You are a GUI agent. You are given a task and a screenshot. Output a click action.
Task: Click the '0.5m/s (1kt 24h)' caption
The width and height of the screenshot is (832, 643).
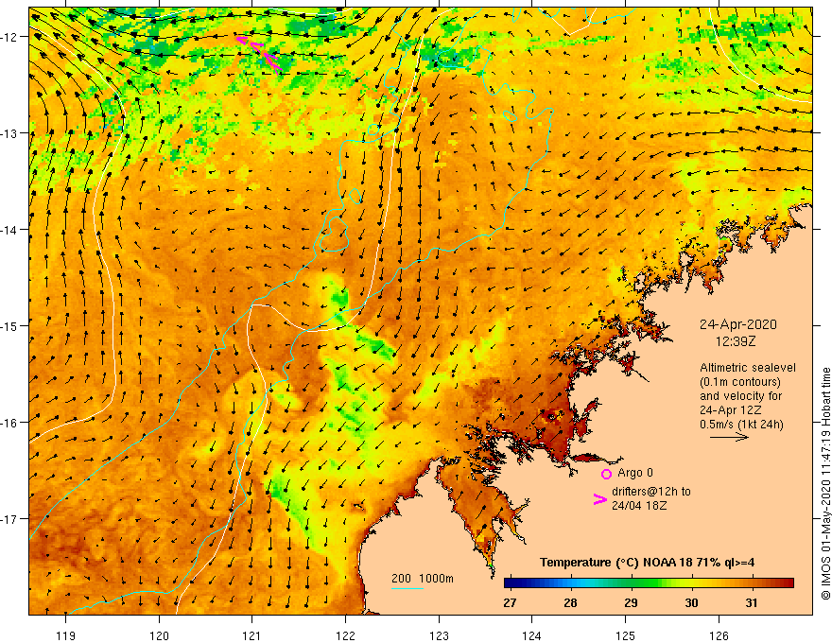coord(741,425)
